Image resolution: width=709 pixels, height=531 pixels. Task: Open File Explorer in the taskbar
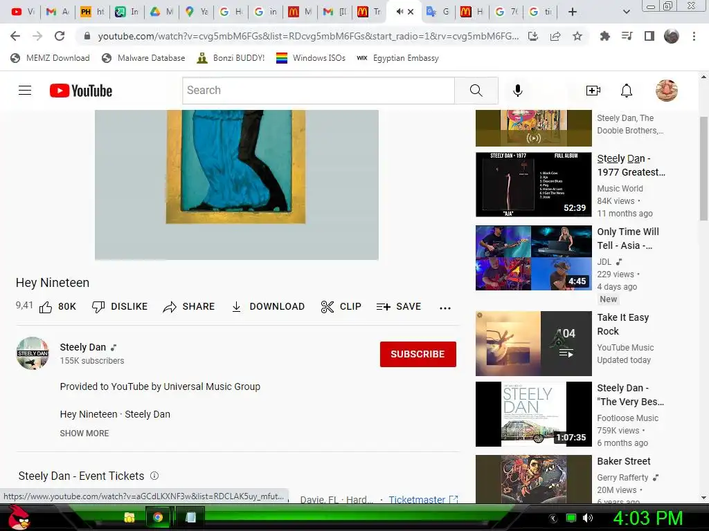(x=129, y=517)
